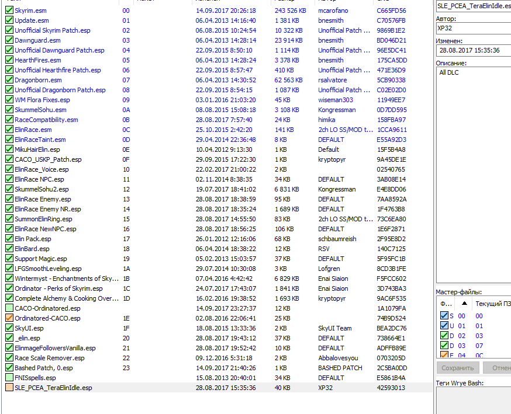Select LFGSmoothLeveling.esp plugin name
This screenshot has width=511, height=414.
[x=48, y=269]
